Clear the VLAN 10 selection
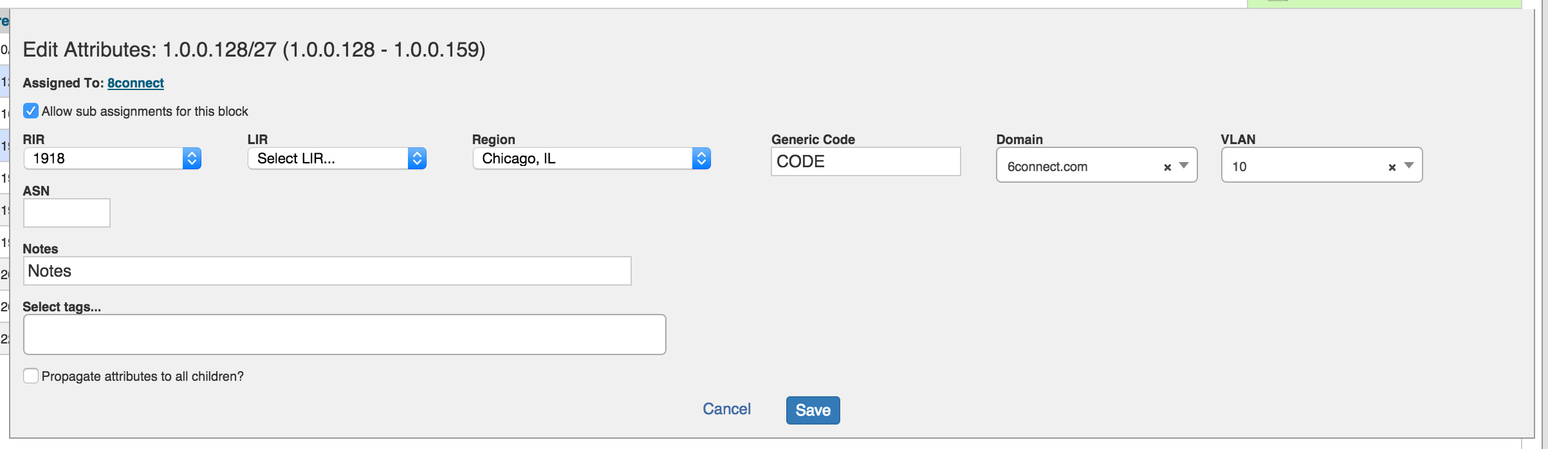This screenshot has width=1548, height=449. 1392,167
